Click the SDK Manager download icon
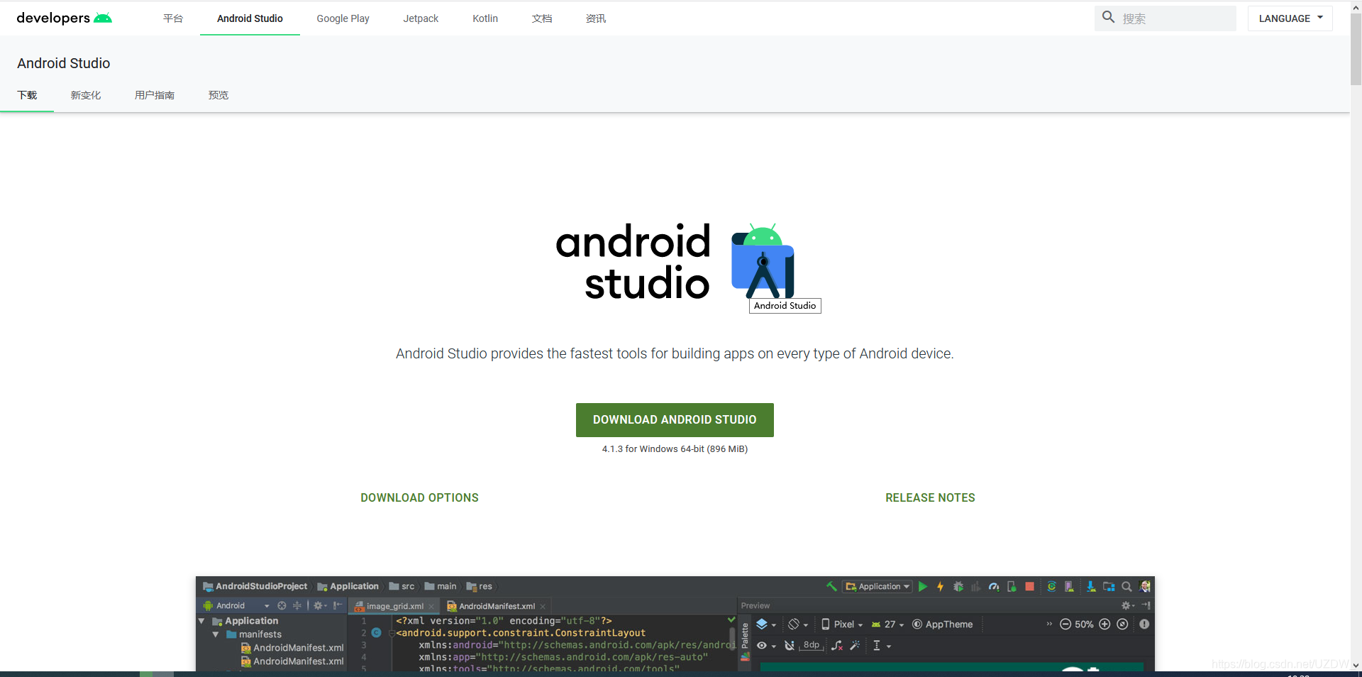 1091,586
